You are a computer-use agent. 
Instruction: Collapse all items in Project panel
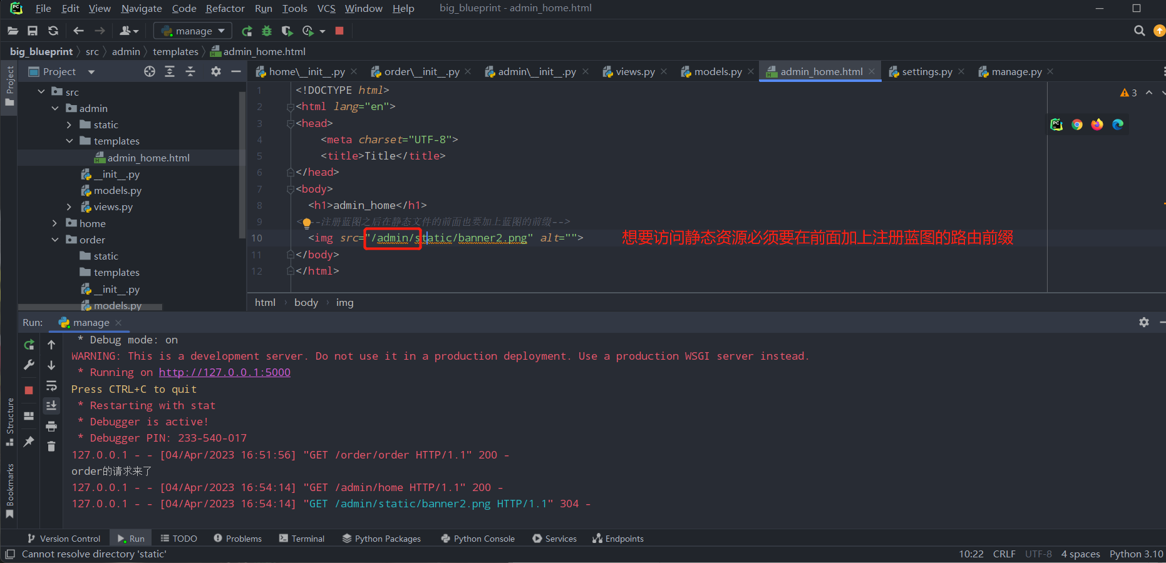click(x=190, y=72)
